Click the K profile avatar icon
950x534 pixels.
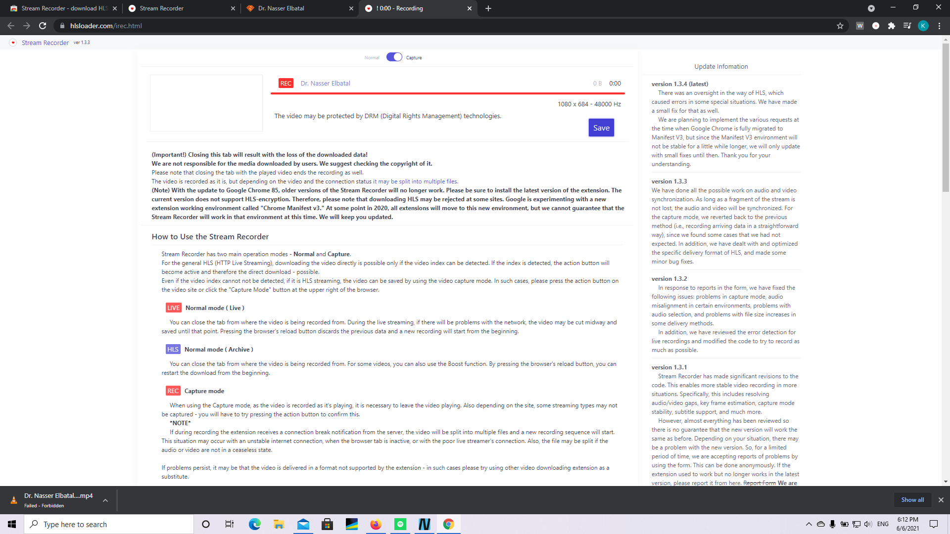(x=923, y=26)
